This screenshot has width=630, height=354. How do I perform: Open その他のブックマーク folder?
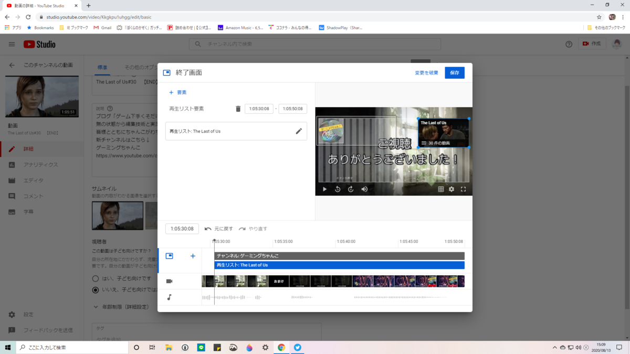click(606, 28)
